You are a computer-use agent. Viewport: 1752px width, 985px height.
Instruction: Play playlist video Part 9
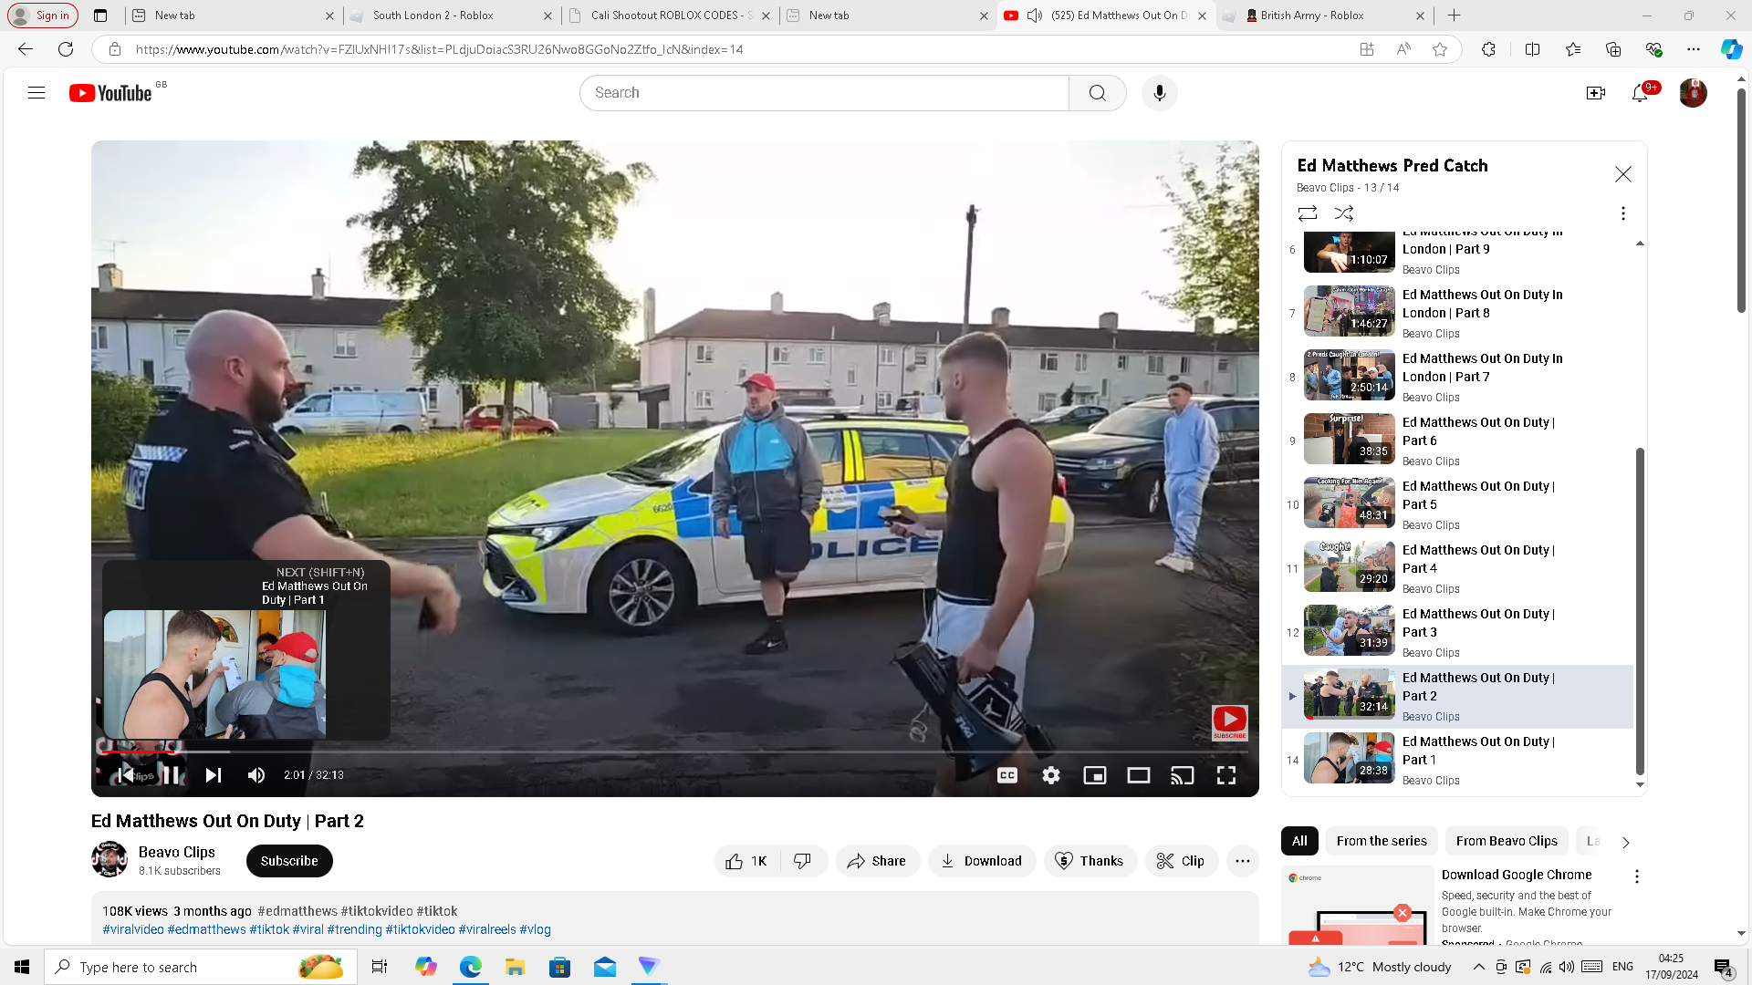tap(1457, 251)
